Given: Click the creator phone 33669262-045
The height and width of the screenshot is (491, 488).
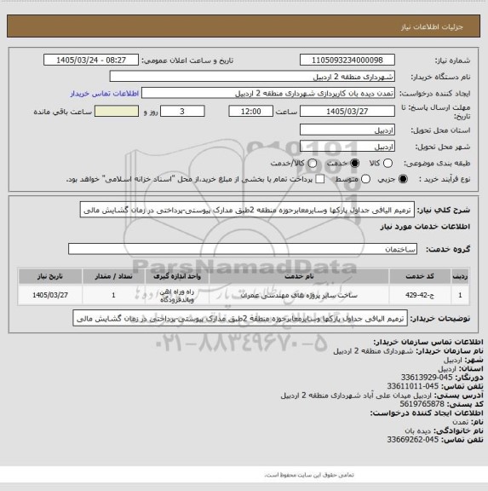Looking at the screenshot, I should pyautogui.click(x=412, y=440).
